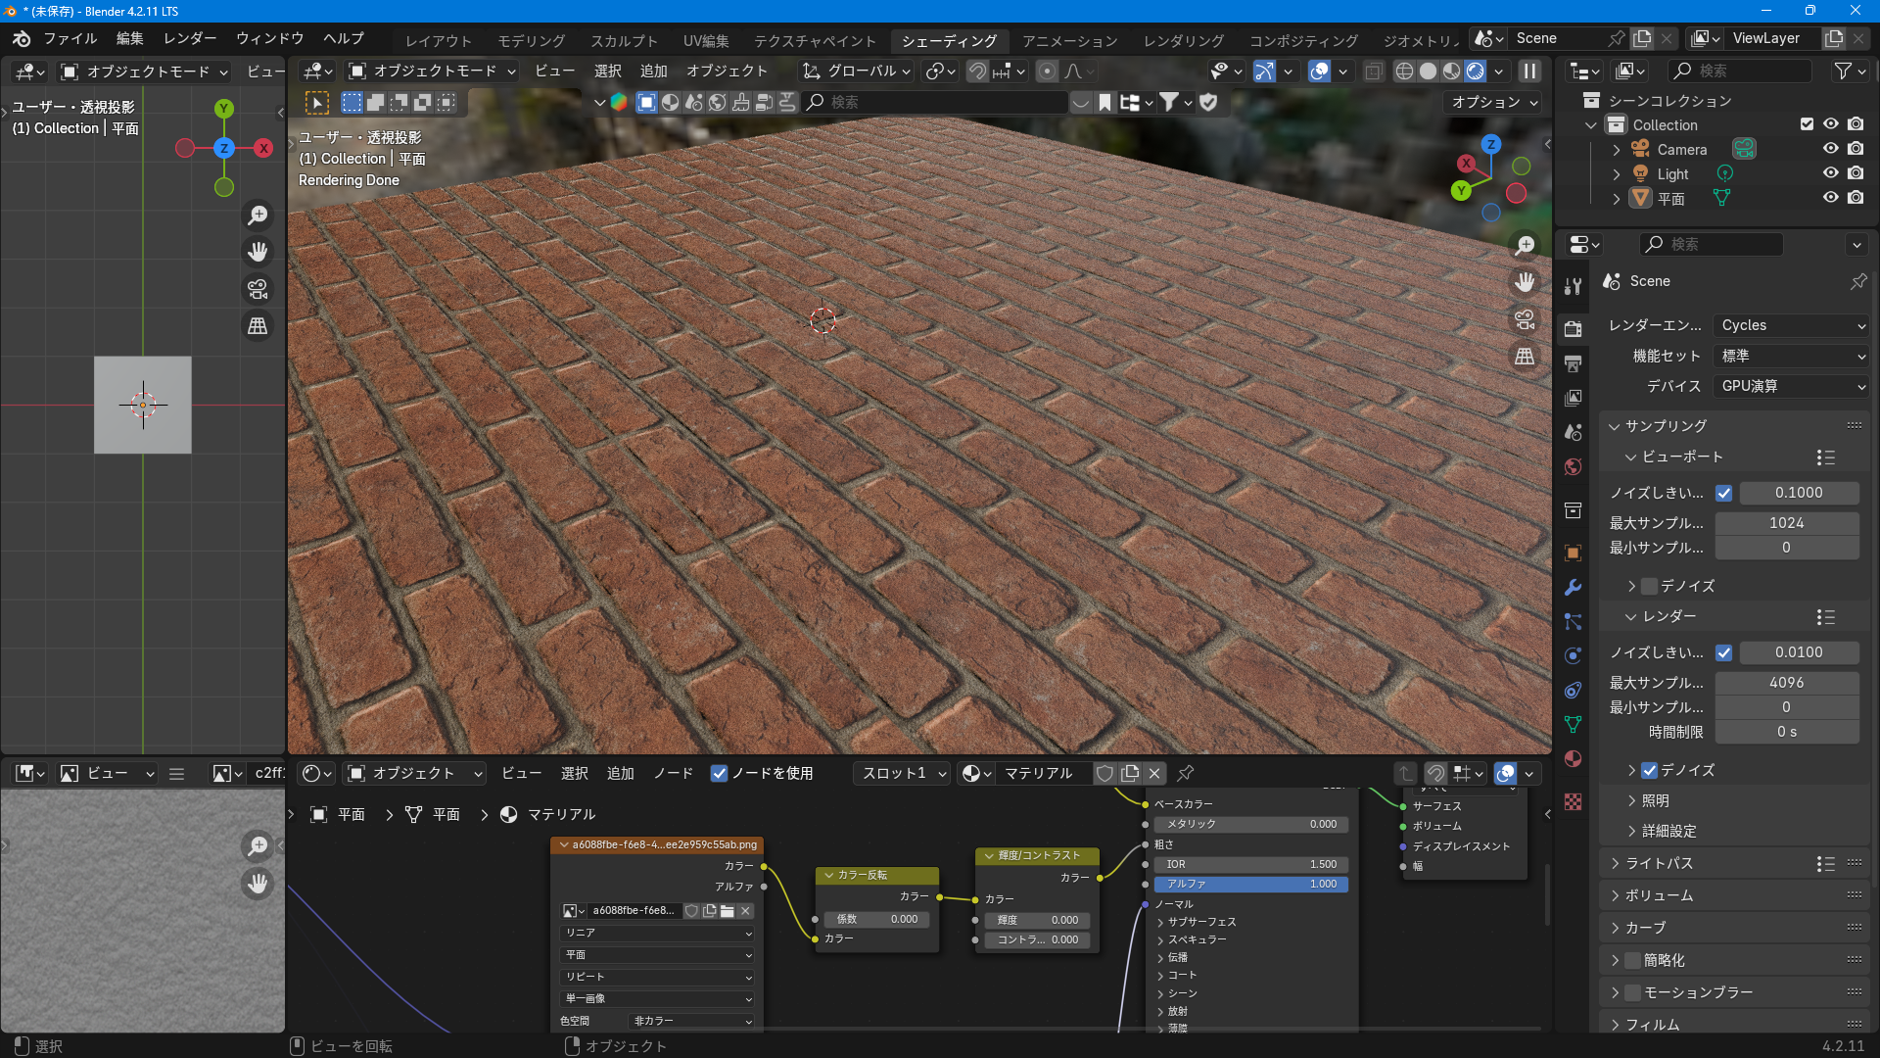Image resolution: width=1880 pixels, height=1058 pixels.
Task: Expand the Camera item in outliner
Action: click(x=1616, y=150)
